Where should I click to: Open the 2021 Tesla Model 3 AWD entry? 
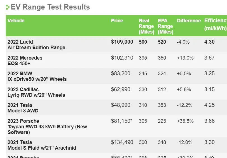23,108
